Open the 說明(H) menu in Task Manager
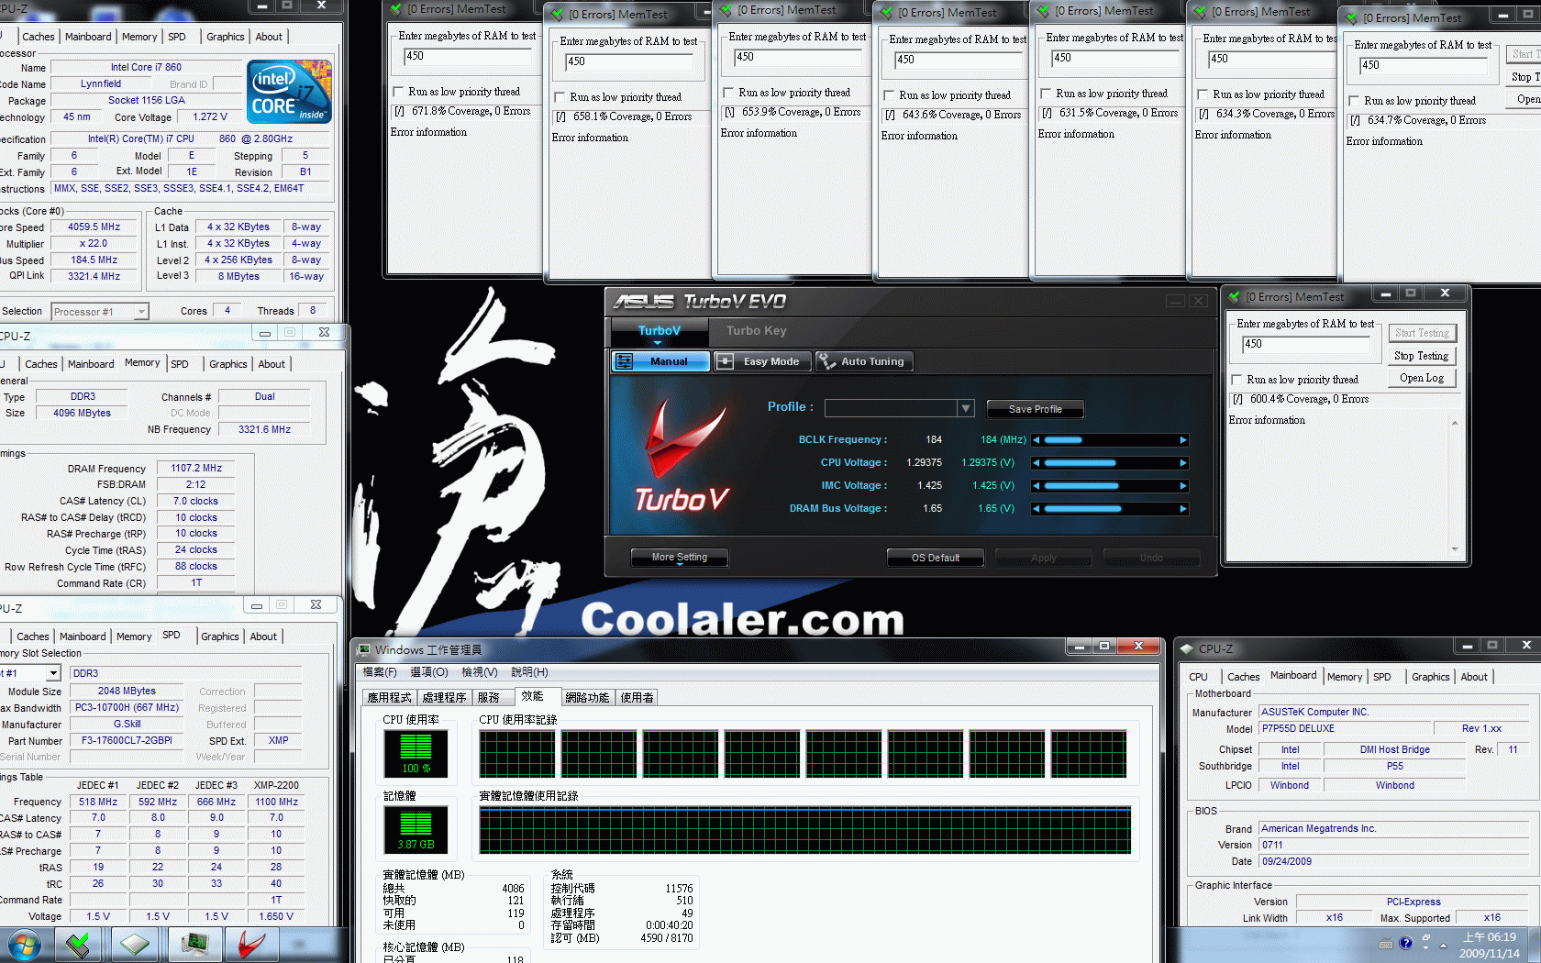 coord(529,672)
